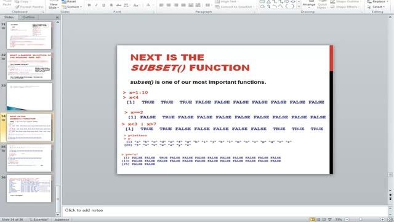This screenshot has width=394, height=222.
Task: Click 'Slide 34 of 36' status indicator
Action: pos(12,220)
